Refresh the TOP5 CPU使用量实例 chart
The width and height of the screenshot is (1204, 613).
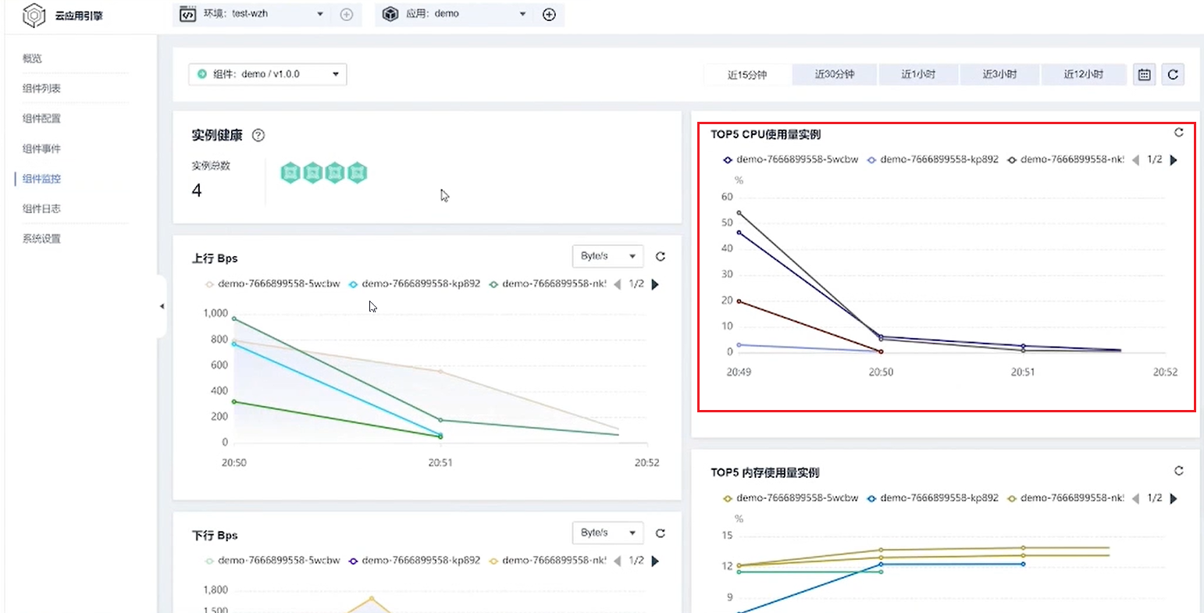(1179, 133)
